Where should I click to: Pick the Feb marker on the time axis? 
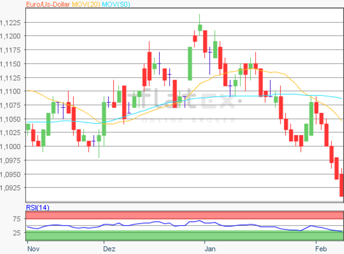click(x=321, y=248)
